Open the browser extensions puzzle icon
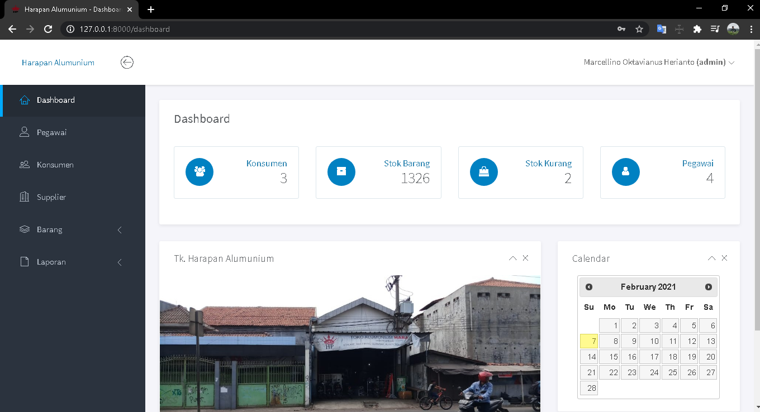The width and height of the screenshot is (760, 412). pos(697,29)
